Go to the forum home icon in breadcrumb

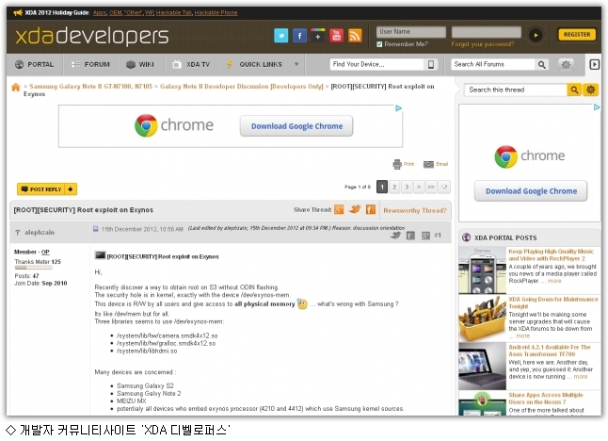click(x=16, y=87)
